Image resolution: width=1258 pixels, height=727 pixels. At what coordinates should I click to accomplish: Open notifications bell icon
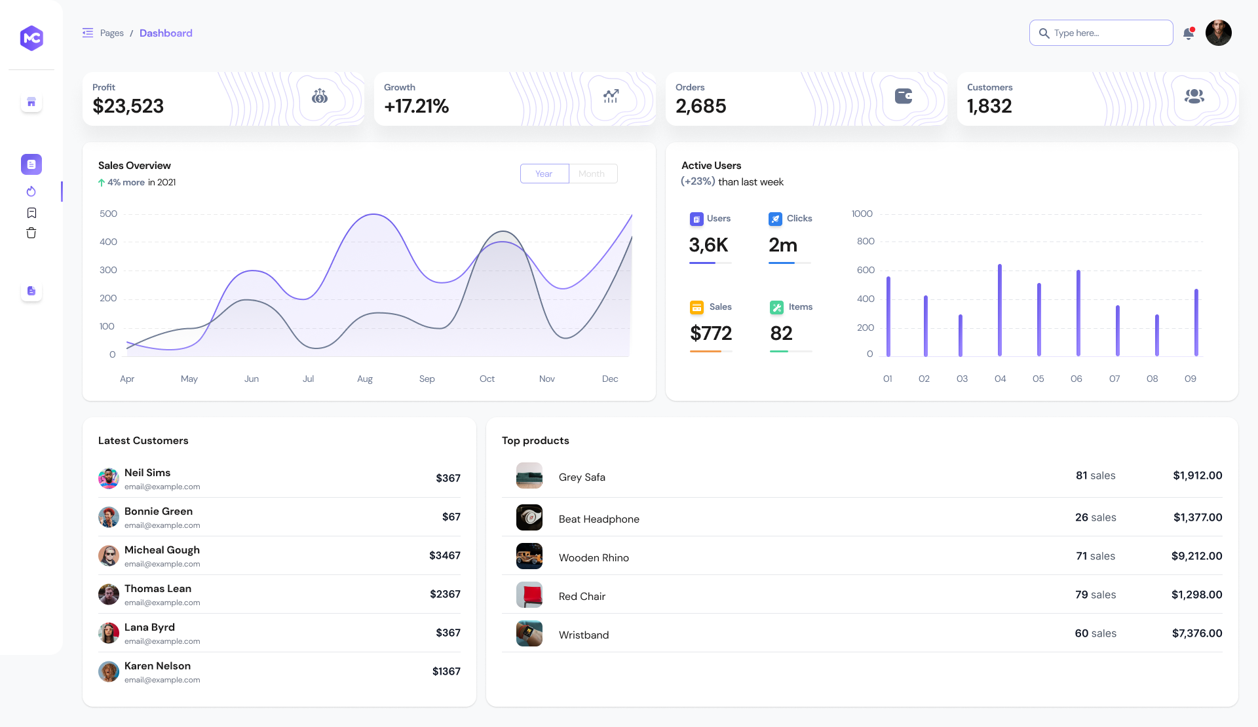(x=1189, y=33)
